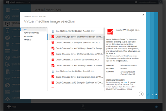Open All Items grid icon in sidebar

pos(8,10)
